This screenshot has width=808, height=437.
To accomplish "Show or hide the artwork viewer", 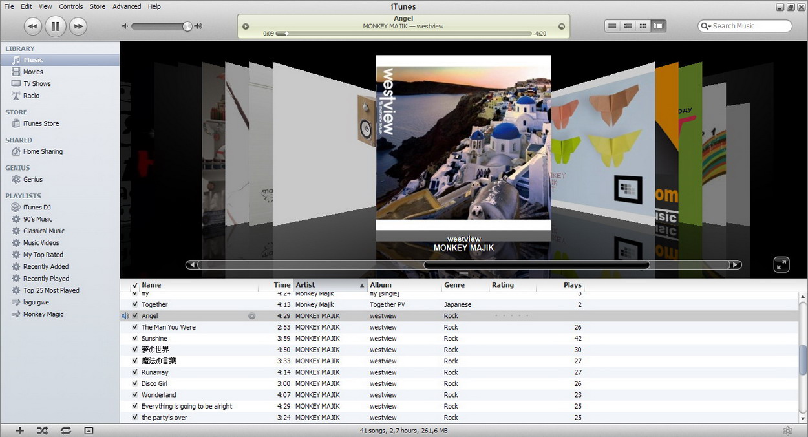I will (89, 431).
